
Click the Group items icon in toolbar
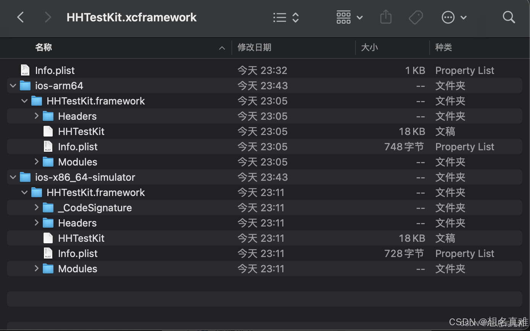pos(343,17)
